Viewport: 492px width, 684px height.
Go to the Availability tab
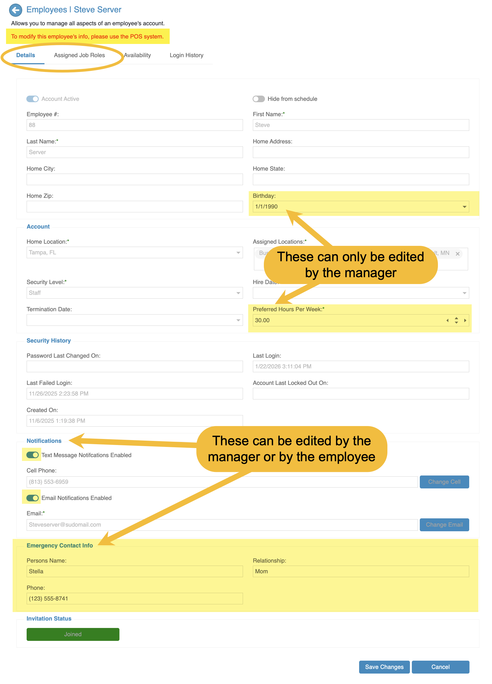pyautogui.click(x=138, y=55)
